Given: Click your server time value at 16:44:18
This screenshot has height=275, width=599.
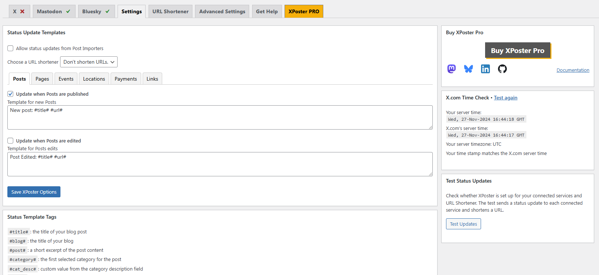Looking at the screenshot, I should pos(486,119).
